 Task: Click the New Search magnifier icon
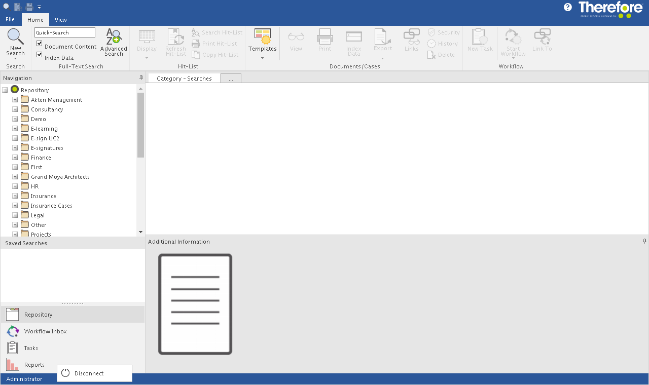(15, 36)
